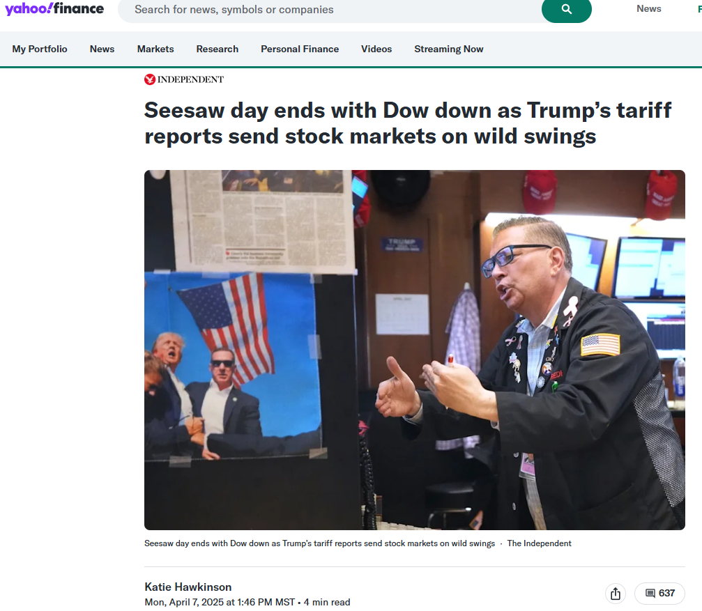
Task: Open the Research navigation menu
Action: point(217,49)
